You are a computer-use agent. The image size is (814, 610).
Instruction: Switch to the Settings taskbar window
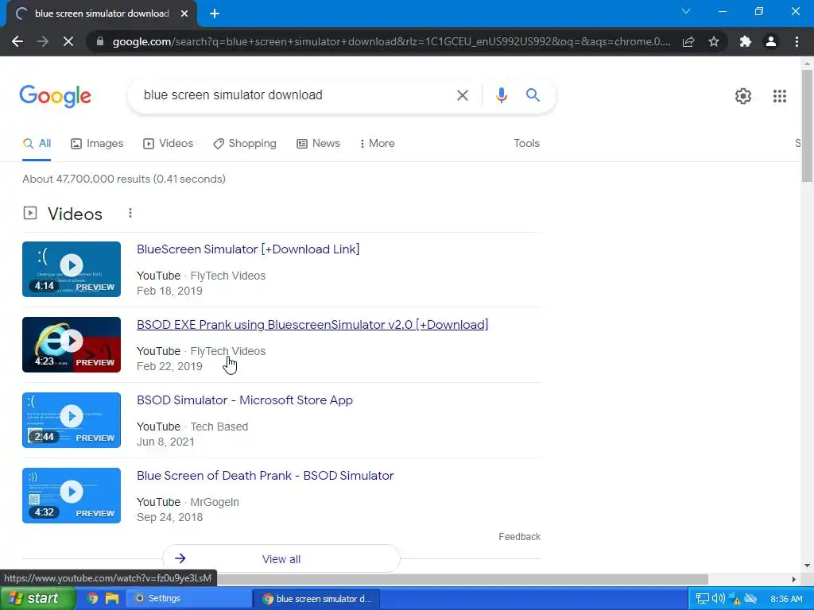pyautogui.click(x=188, y=599)
